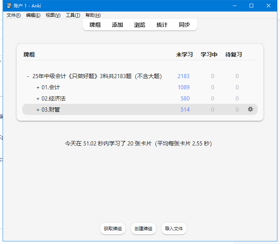Click 学习中 count for 01.会计

click(x=212, y=87)
